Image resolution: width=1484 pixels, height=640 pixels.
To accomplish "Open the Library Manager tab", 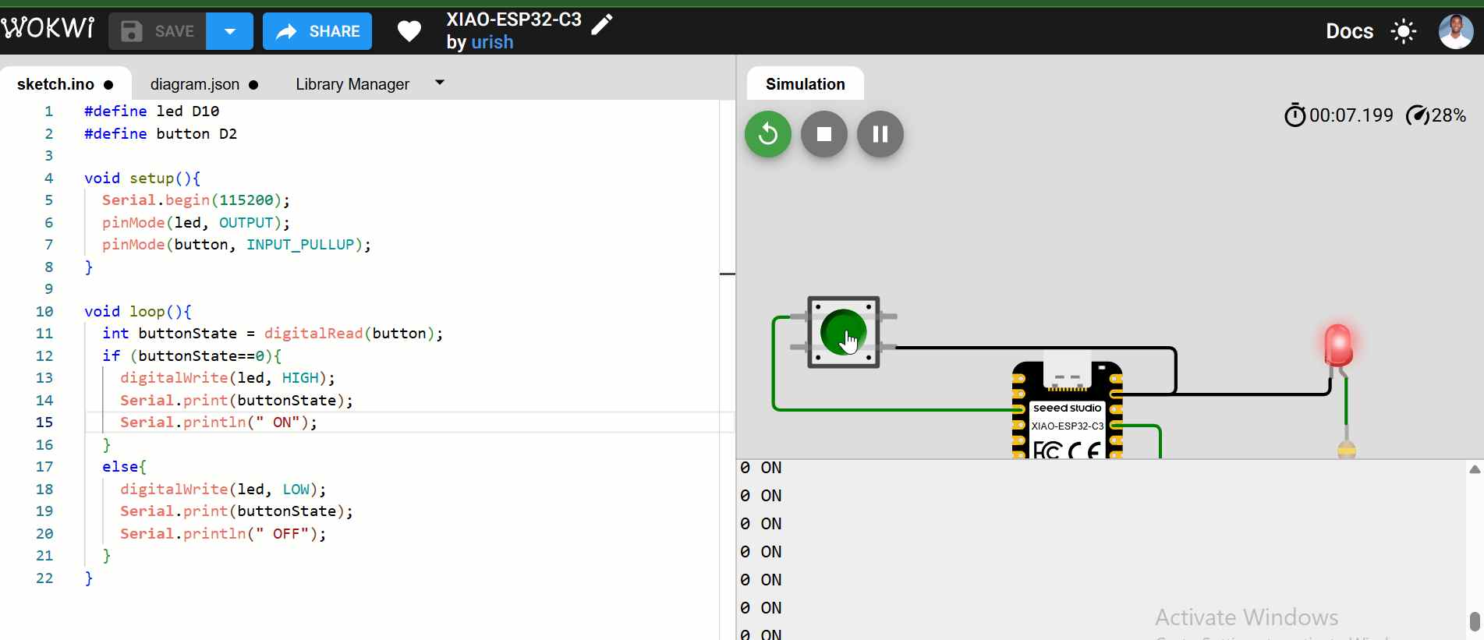I will pyautogui.click(x=352, y=84).
